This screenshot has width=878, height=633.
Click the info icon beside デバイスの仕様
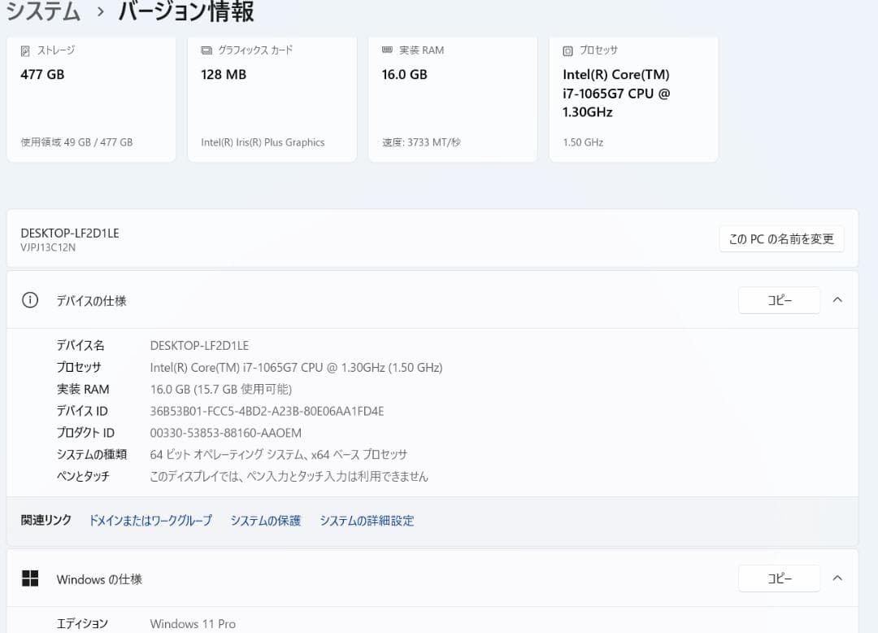pyautogui.click(x=30, y=300)
